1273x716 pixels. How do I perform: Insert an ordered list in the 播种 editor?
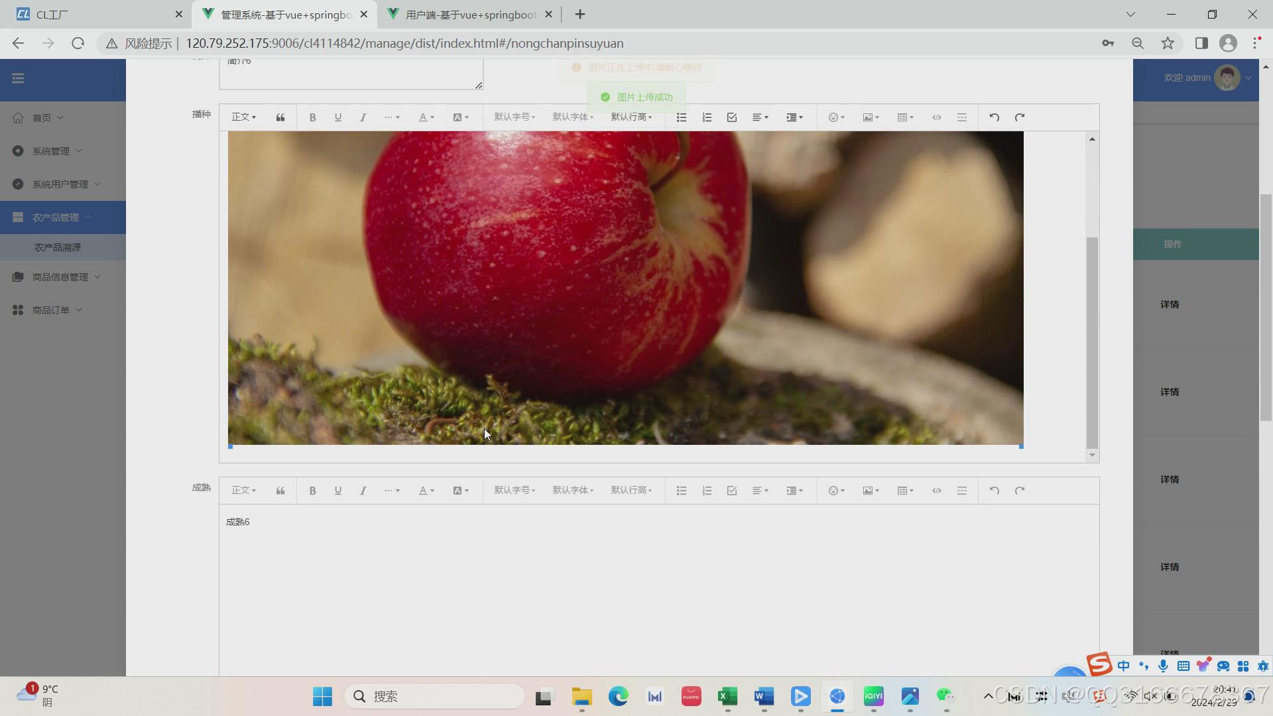pyautogui.click(x=707, y=117)
